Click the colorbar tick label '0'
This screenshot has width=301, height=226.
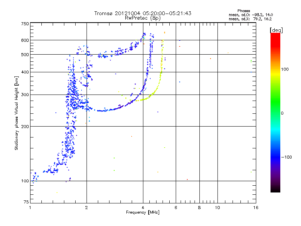coord(282,113)
